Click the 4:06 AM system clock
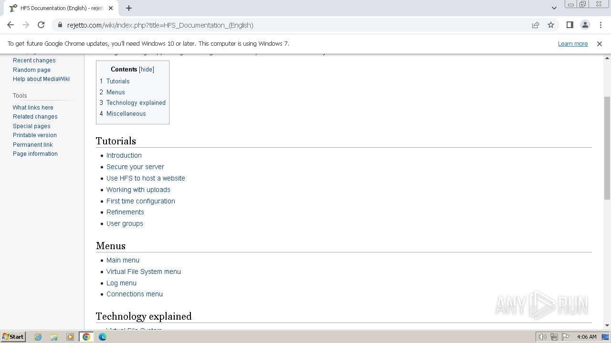Image resolution: width=611 pixels, height=343 pixels. tap(587, 337)
